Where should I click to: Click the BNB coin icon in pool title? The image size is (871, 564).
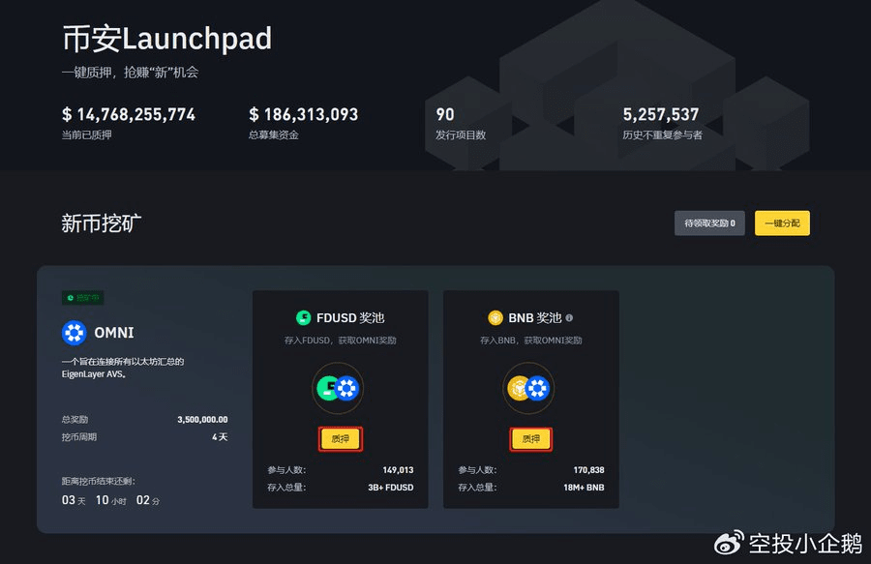(x=496, y=317)
